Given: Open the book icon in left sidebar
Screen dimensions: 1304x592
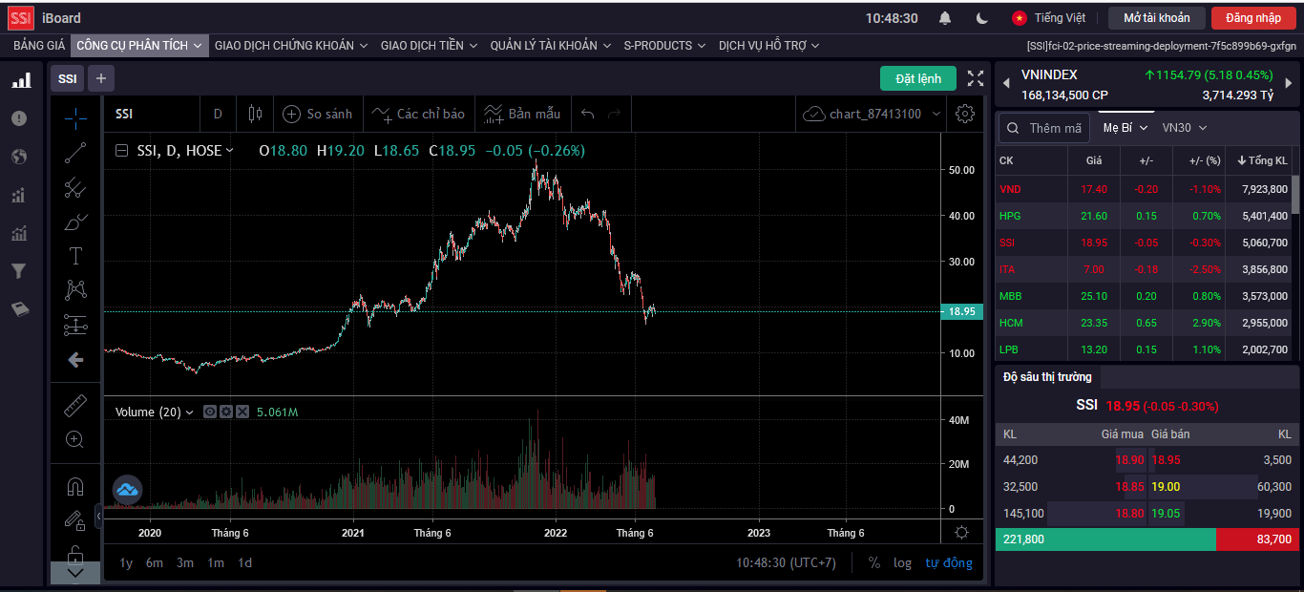Looking at the screenshot, I should click(x=19, y=309).
